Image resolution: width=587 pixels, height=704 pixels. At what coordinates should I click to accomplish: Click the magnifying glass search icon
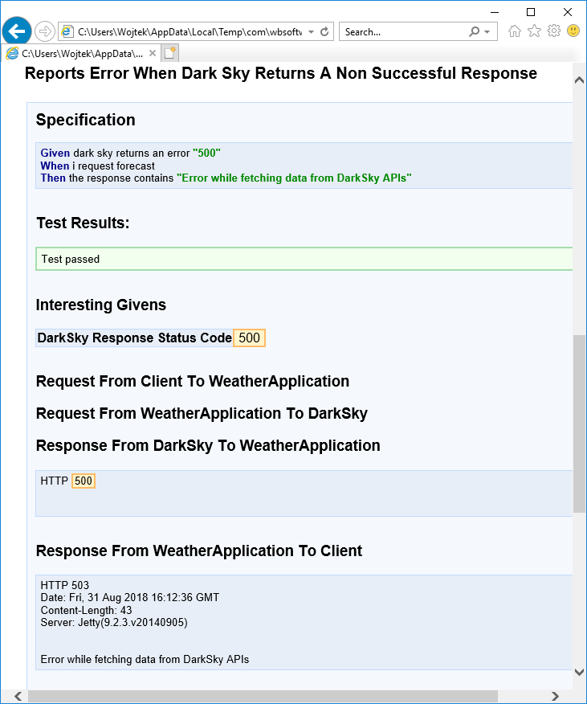click(x=474, y=32)
